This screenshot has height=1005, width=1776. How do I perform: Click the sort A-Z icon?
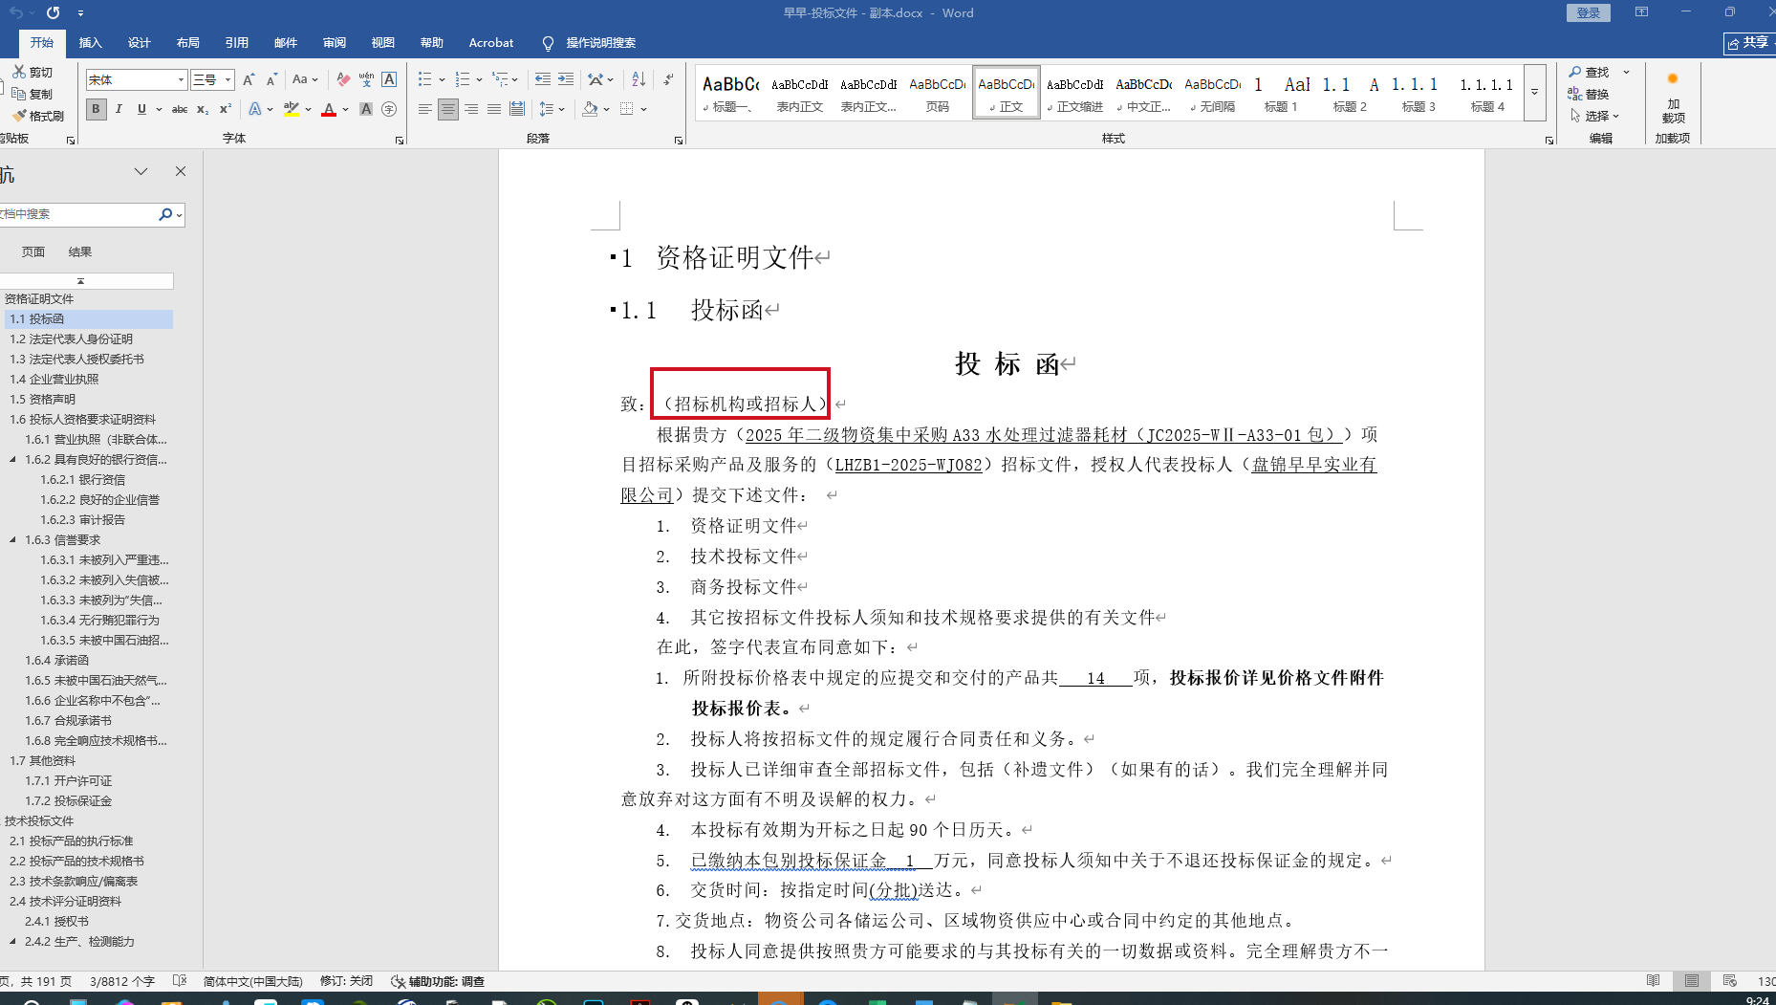[x=639, y=79]
